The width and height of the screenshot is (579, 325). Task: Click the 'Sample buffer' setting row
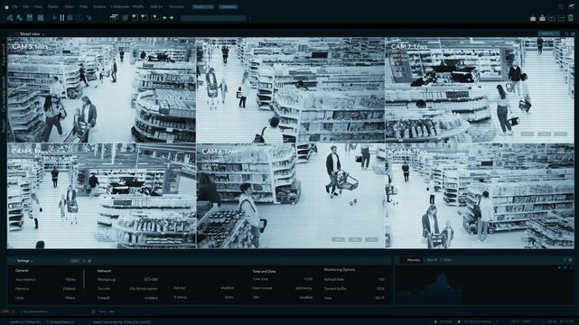[x=354, y=289]
